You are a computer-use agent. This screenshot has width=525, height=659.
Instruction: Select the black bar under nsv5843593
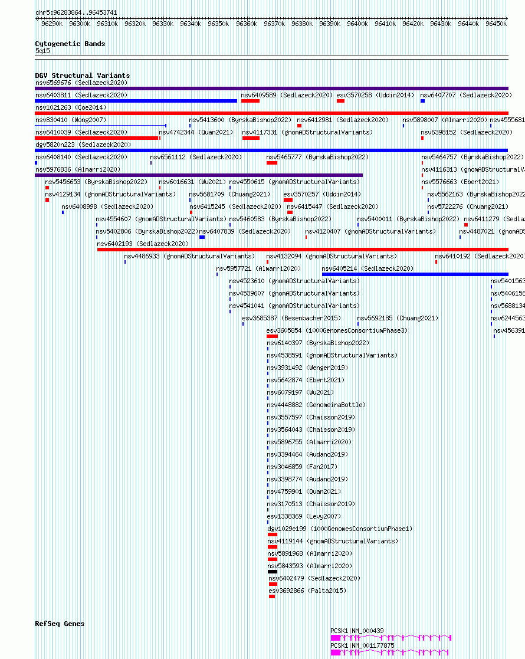tap(273, 572)
